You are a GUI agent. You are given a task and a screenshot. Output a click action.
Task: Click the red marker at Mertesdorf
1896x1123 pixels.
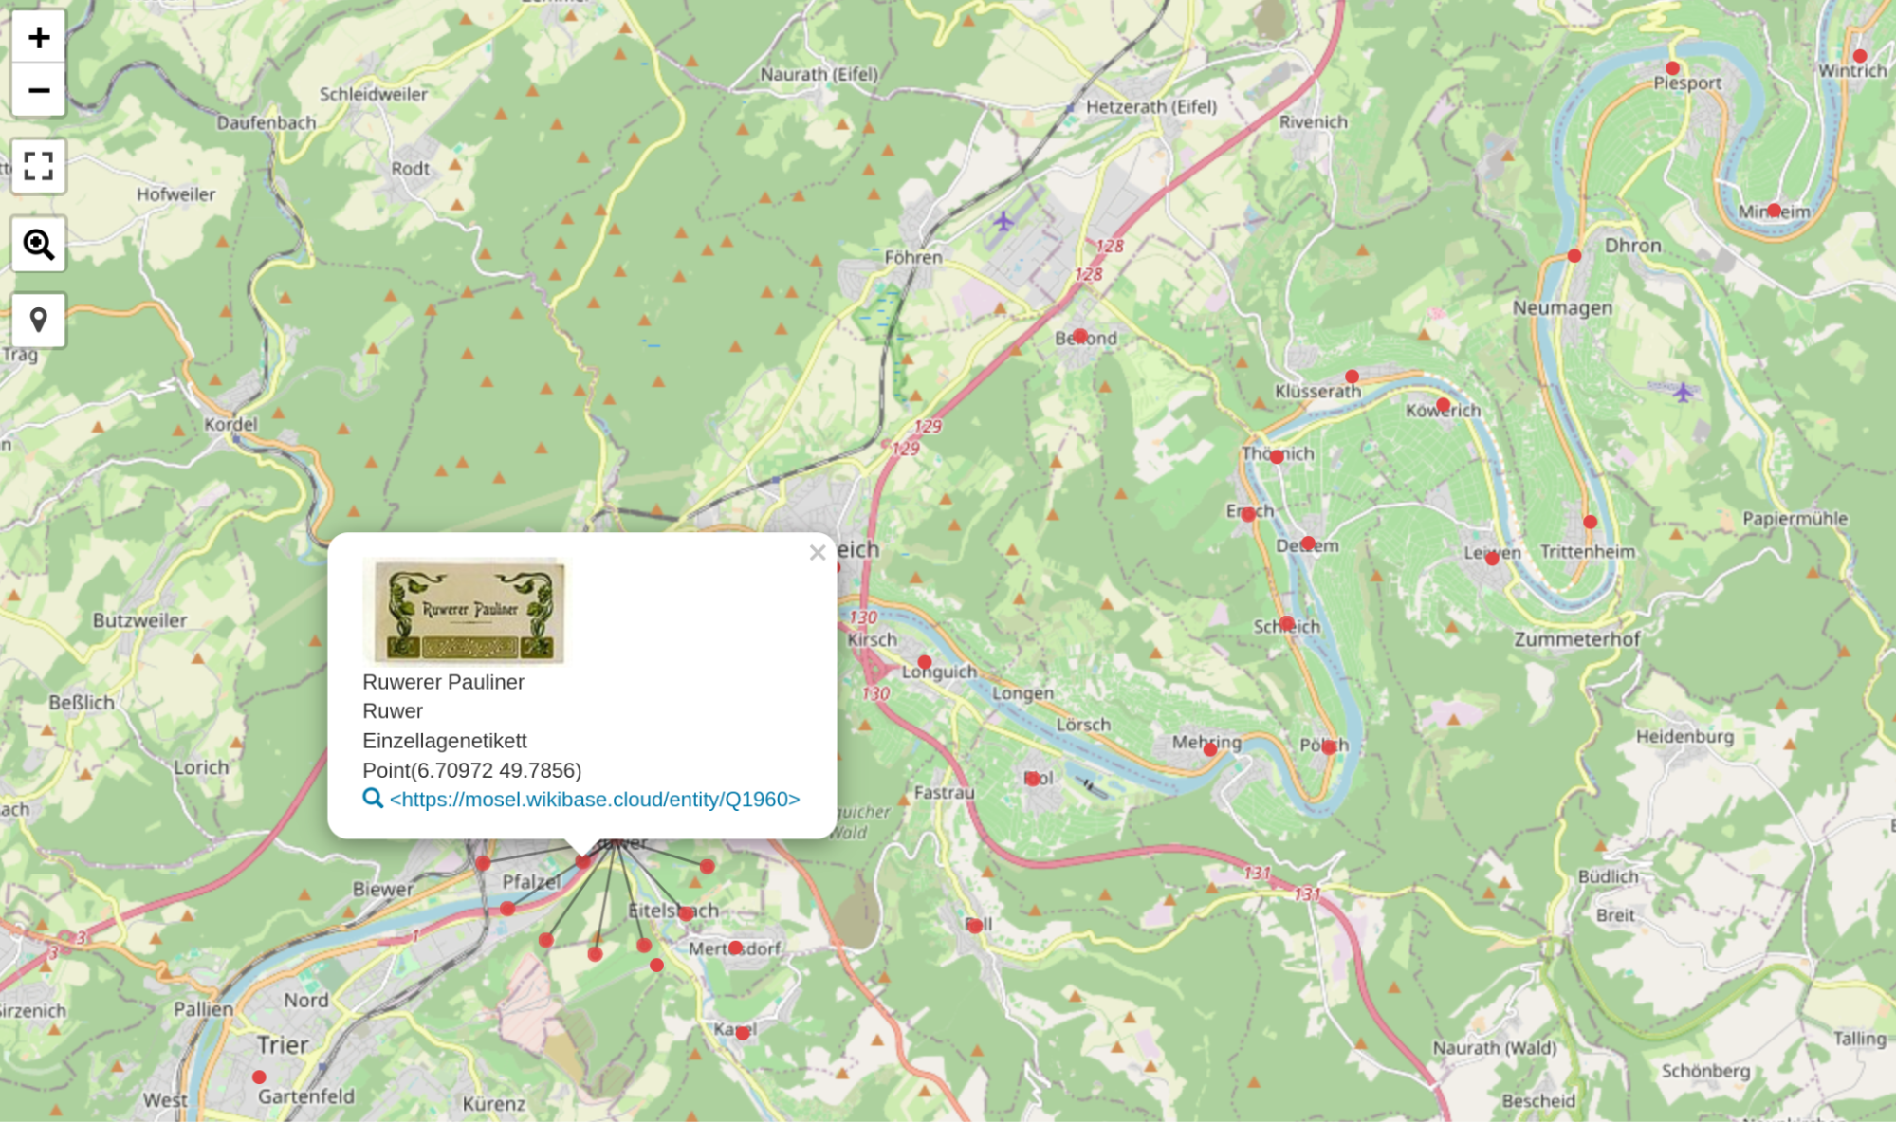(x=735, y=948)
